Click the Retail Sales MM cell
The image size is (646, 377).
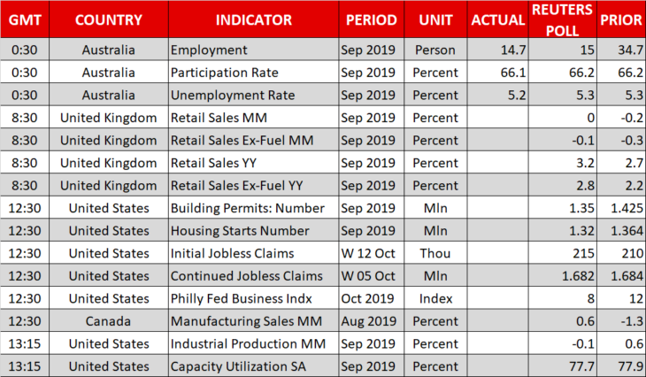pos(253,118)
